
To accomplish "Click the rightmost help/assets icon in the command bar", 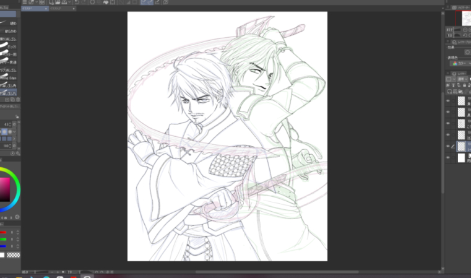I will 166,2.
